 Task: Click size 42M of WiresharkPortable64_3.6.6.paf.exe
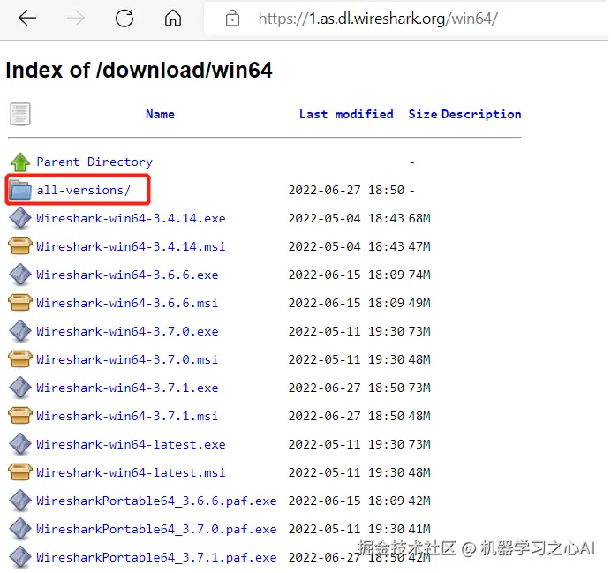tap(419, 501)
